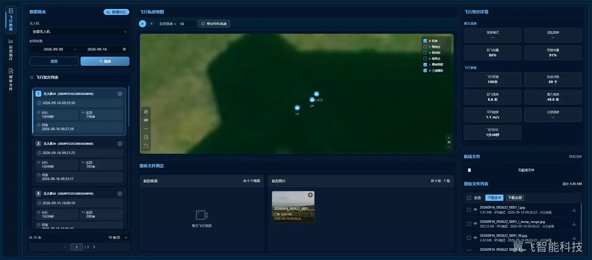The image size is (592, 260).
Task: Open info for flight record 2
Action: (x=120, y=144)
